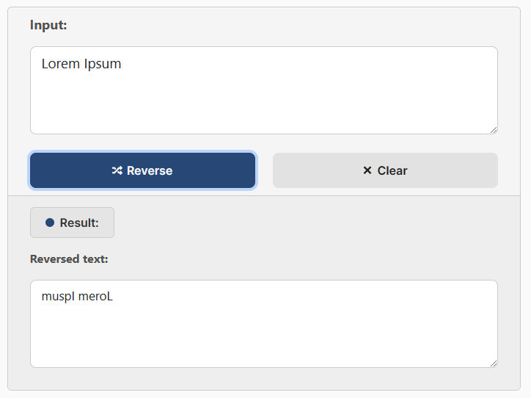
Task: Click the "Reverse" text on the blue button
Action: (x=150, y=170)
